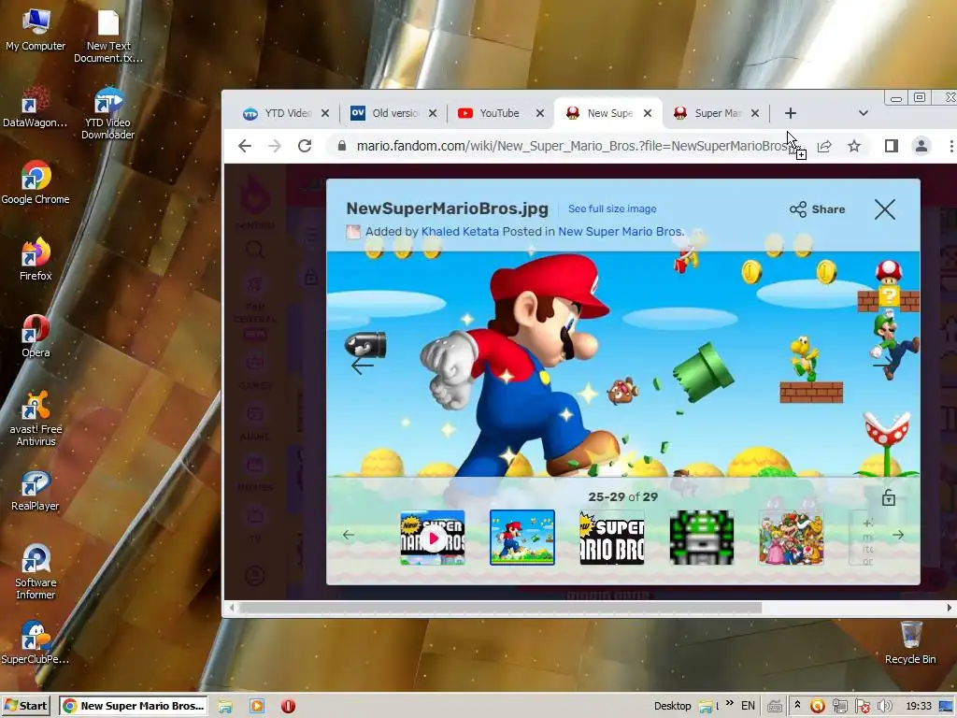
Task: Select the Mario characters group thumbnail
Action: pos(791,538)
